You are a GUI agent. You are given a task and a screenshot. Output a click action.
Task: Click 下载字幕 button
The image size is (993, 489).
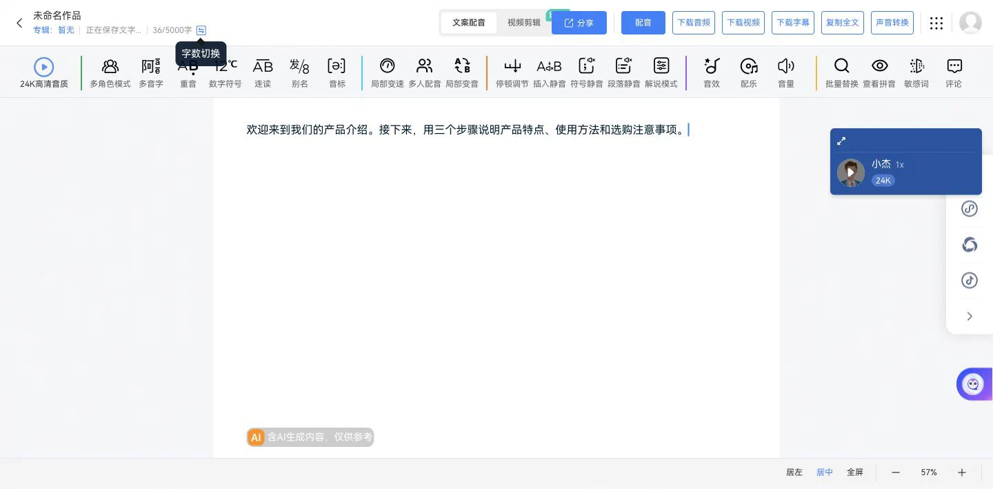793,23
